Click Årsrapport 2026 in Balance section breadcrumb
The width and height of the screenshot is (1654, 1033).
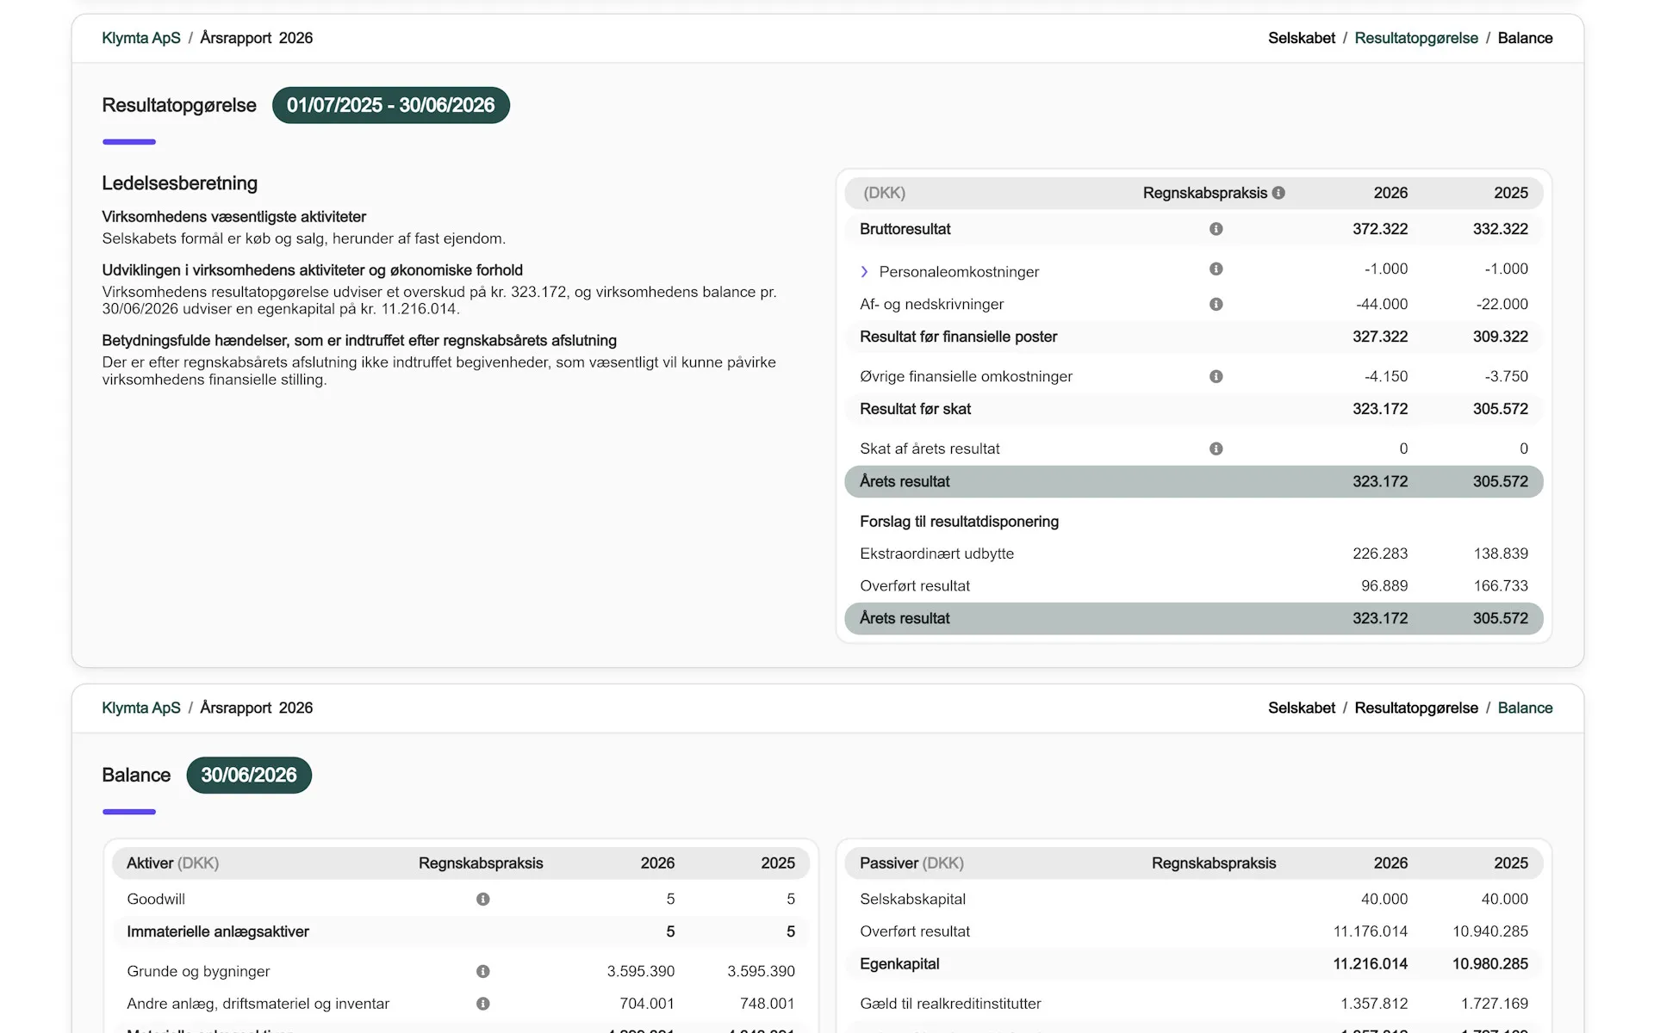tap(256, 708)
